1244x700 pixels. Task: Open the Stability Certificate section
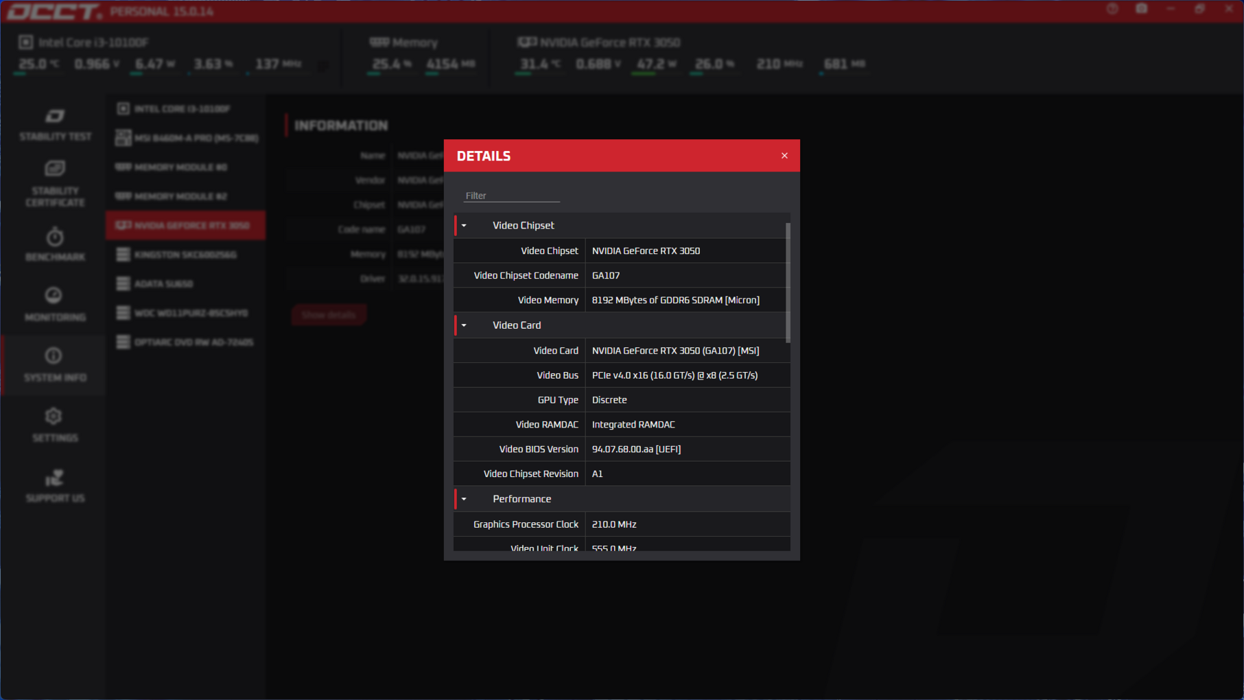[x=55, y=183]
